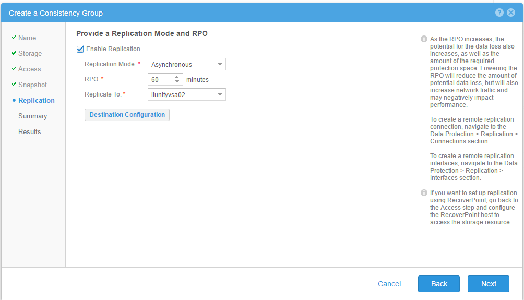Click the 'minutes' unit label
Image resolution: width=524 pixels, height=300 pixels.
coord(197,80)
